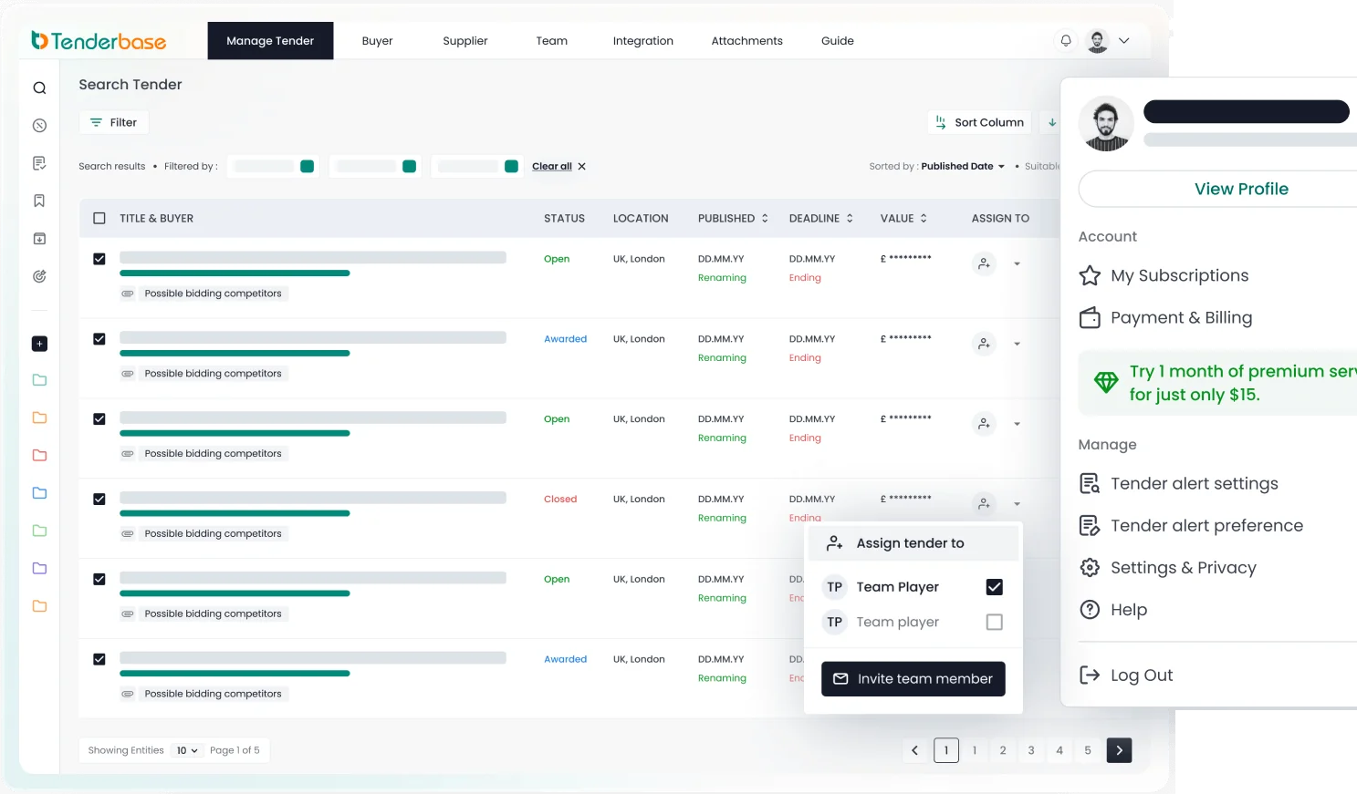
Task: Click the Clear all filters link
Action: pyautogui.click(x=552, y=167)
